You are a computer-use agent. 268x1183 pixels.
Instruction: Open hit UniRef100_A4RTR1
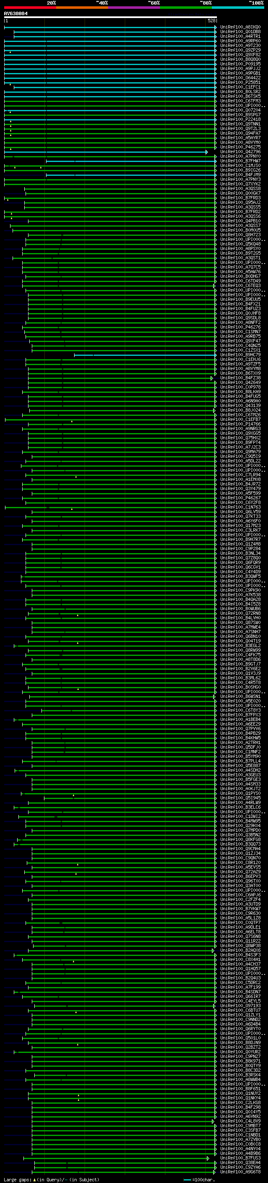[x=240, y=36]
